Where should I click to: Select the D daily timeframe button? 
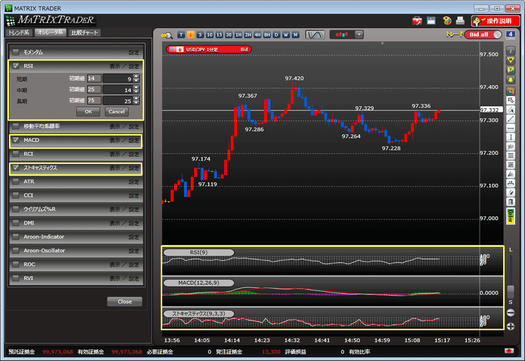point(276,35)
